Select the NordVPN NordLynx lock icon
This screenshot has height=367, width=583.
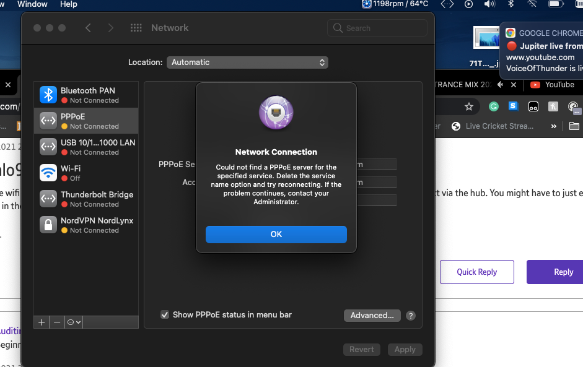point(48,225)
